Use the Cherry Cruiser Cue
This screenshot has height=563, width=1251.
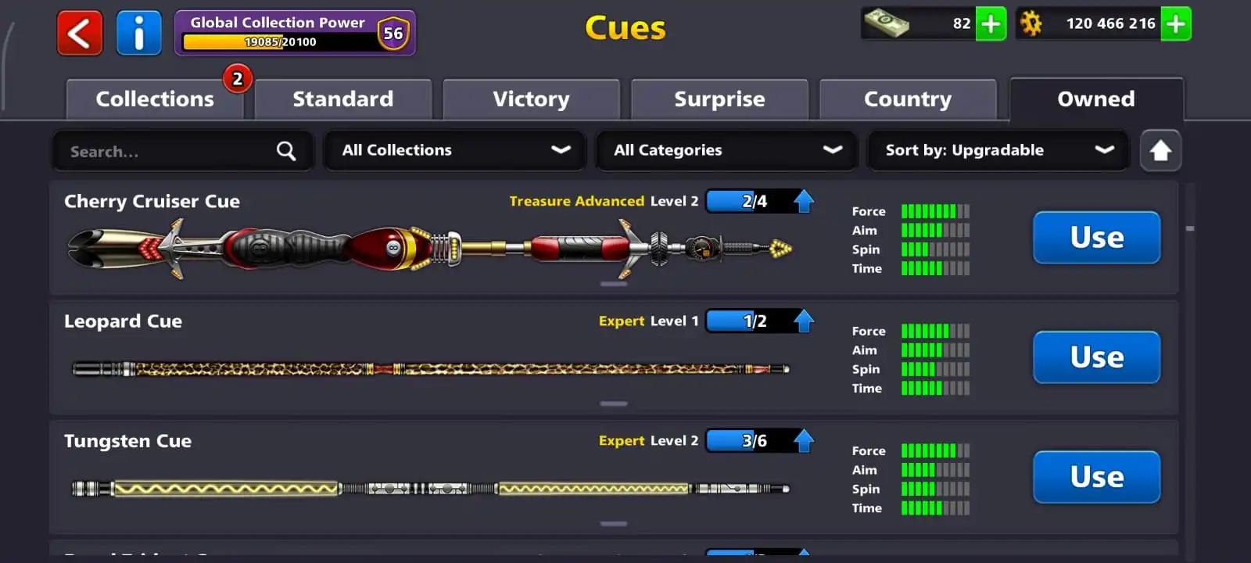click(x=1096, y=237)
